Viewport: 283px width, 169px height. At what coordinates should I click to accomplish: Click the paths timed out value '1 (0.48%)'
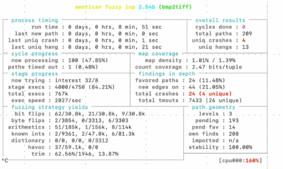point(83,67)
